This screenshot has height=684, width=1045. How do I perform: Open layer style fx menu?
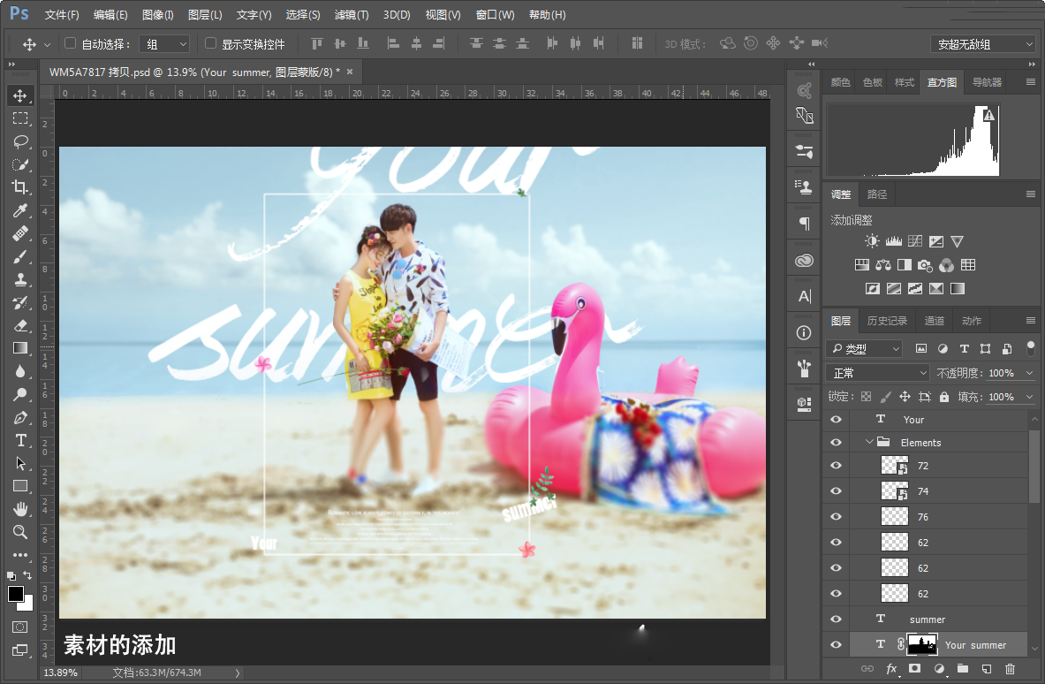click(891, 669)
